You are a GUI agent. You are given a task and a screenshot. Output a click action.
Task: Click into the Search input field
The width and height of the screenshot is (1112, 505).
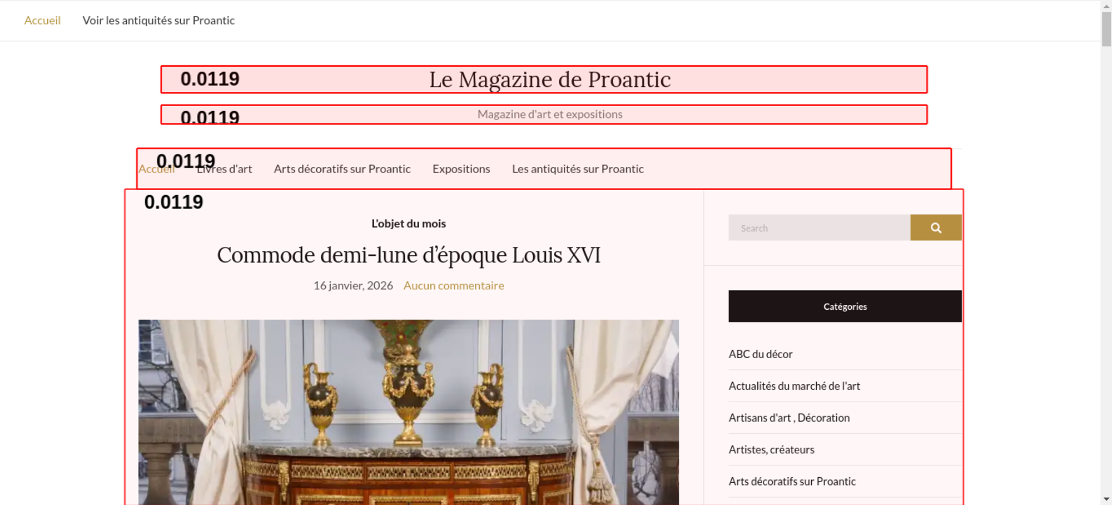click(819, 227)
